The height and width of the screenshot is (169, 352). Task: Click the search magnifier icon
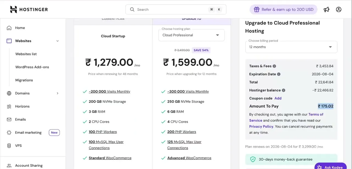point(132,9)
